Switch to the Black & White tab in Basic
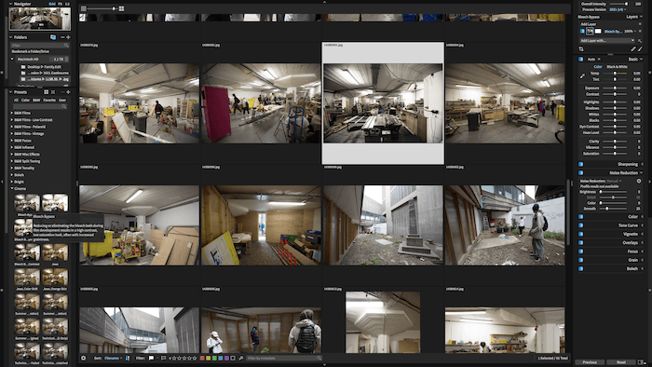The image size is (652, 367). [x=617, y=66]
